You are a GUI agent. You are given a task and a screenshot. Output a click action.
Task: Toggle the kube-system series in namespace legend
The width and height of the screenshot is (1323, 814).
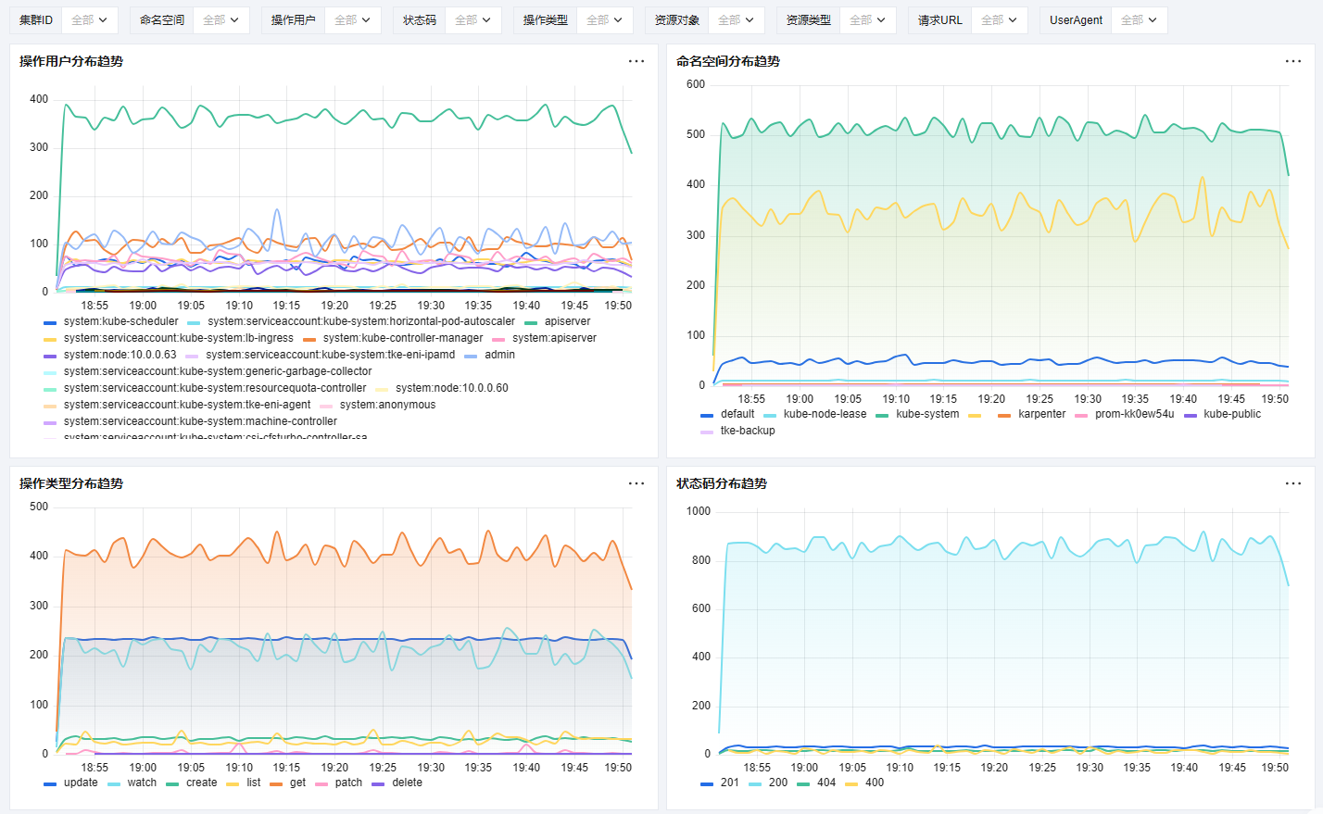pos(926,414)
